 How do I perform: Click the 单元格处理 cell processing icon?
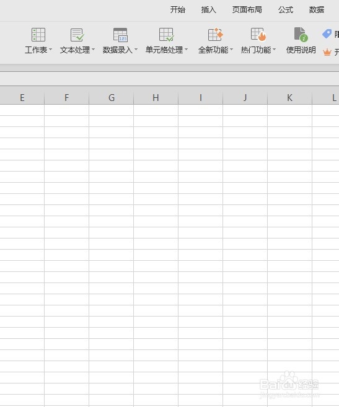tap(166, 35)
